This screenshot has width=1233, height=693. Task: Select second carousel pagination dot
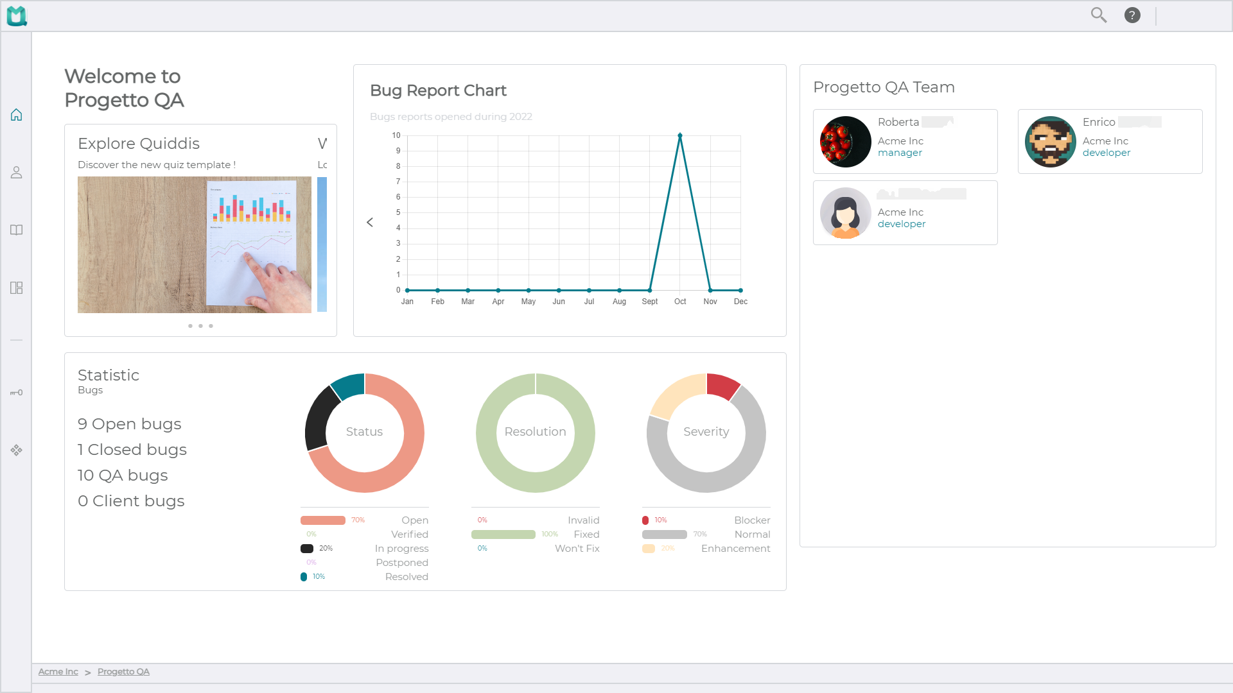(x=200, y=326)
